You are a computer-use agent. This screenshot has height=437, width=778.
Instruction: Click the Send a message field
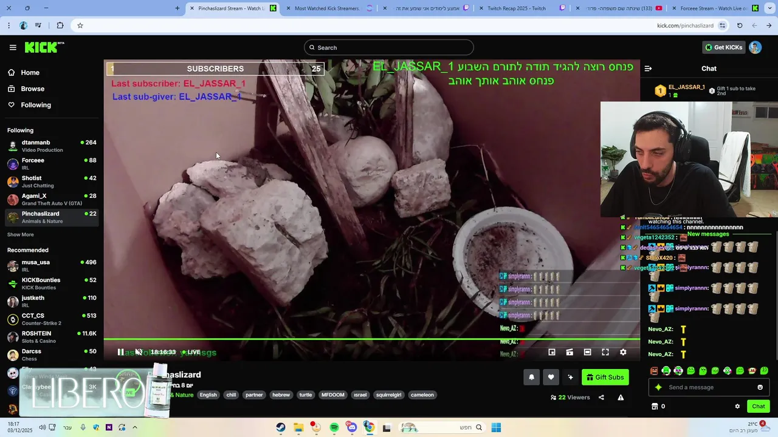(708, 387)
